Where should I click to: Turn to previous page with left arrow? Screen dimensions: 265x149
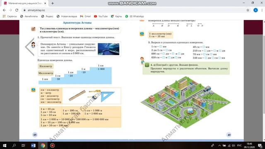click(29, 47)
